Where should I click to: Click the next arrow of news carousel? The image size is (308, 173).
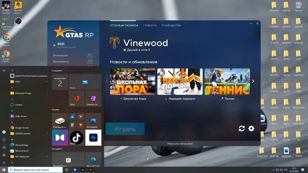click(253, 81)
